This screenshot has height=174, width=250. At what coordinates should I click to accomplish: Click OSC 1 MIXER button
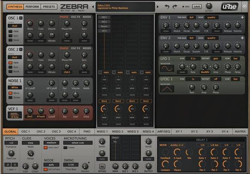(x=87, y=17)
